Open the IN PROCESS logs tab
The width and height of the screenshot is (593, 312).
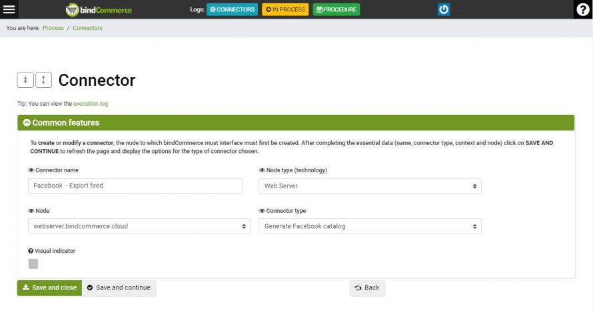point(285,9)
